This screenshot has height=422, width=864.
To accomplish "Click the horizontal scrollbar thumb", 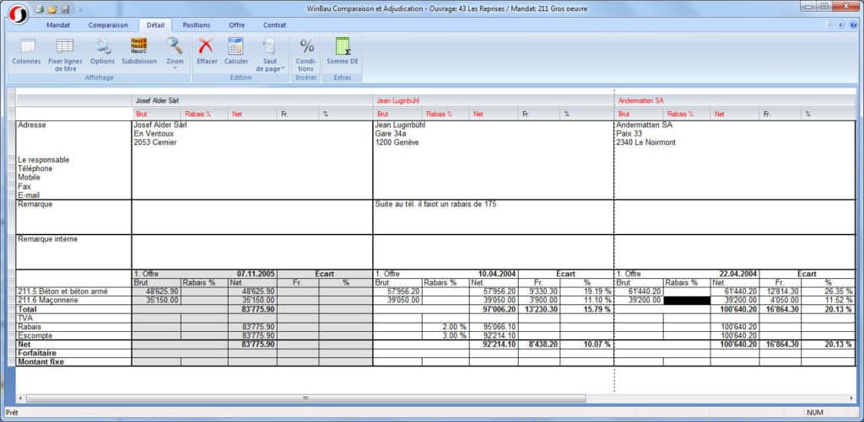I will [305, 398].
